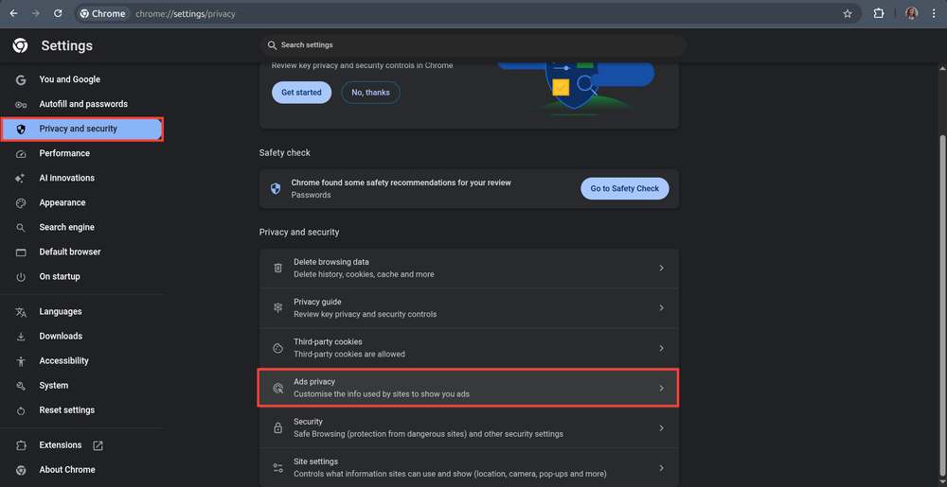Click the padlock icon beside Security
The height and width of the screenshot is (487, 947).
[277, 427]
